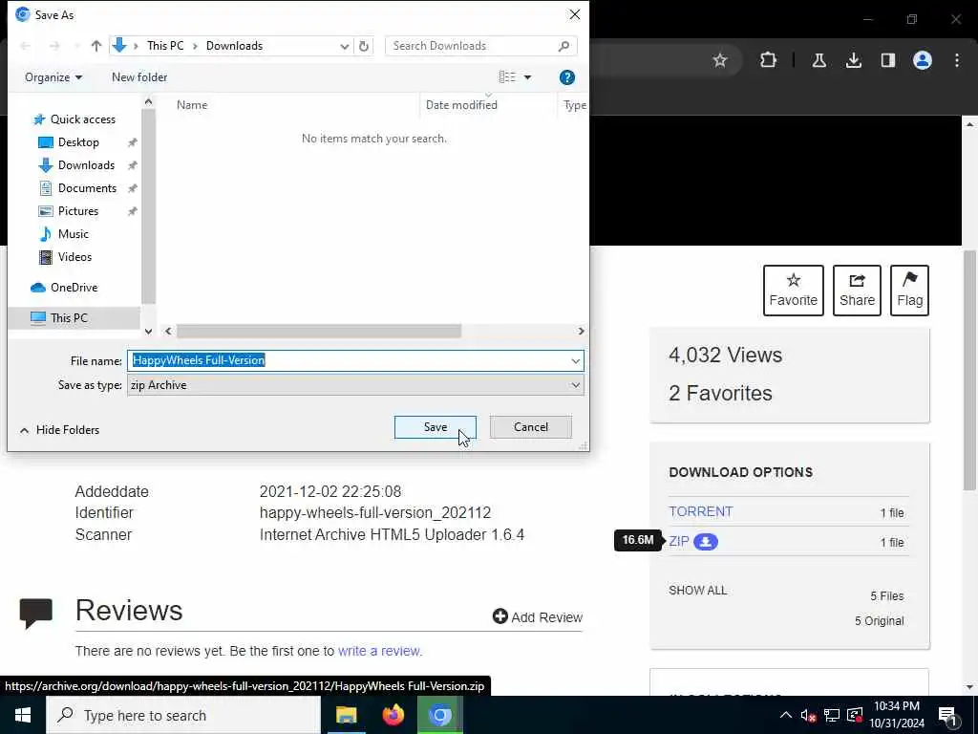Open Chrome extensions puzzle icon
This screenshot has width=978, height=734.
click(x=769, y=60)
